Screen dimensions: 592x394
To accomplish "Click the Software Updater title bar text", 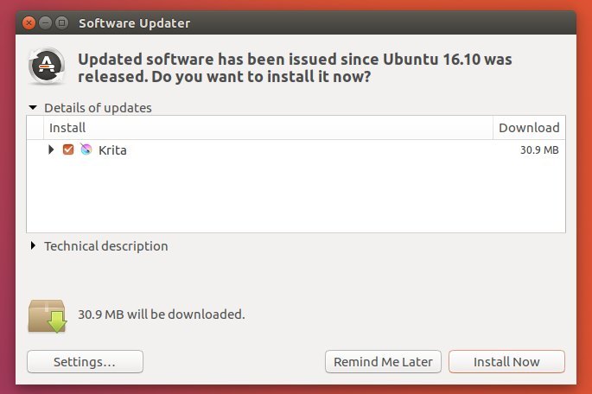I will click(135, 23).
